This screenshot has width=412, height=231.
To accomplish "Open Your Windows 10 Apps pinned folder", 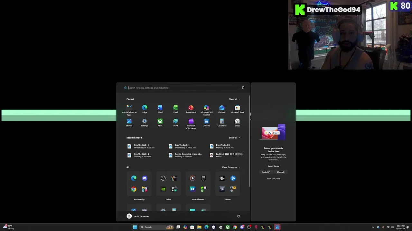I will coord(129,110).
